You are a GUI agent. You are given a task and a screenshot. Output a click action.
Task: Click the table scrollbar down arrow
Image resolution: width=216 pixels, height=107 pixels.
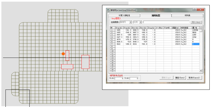click(201, 70)
